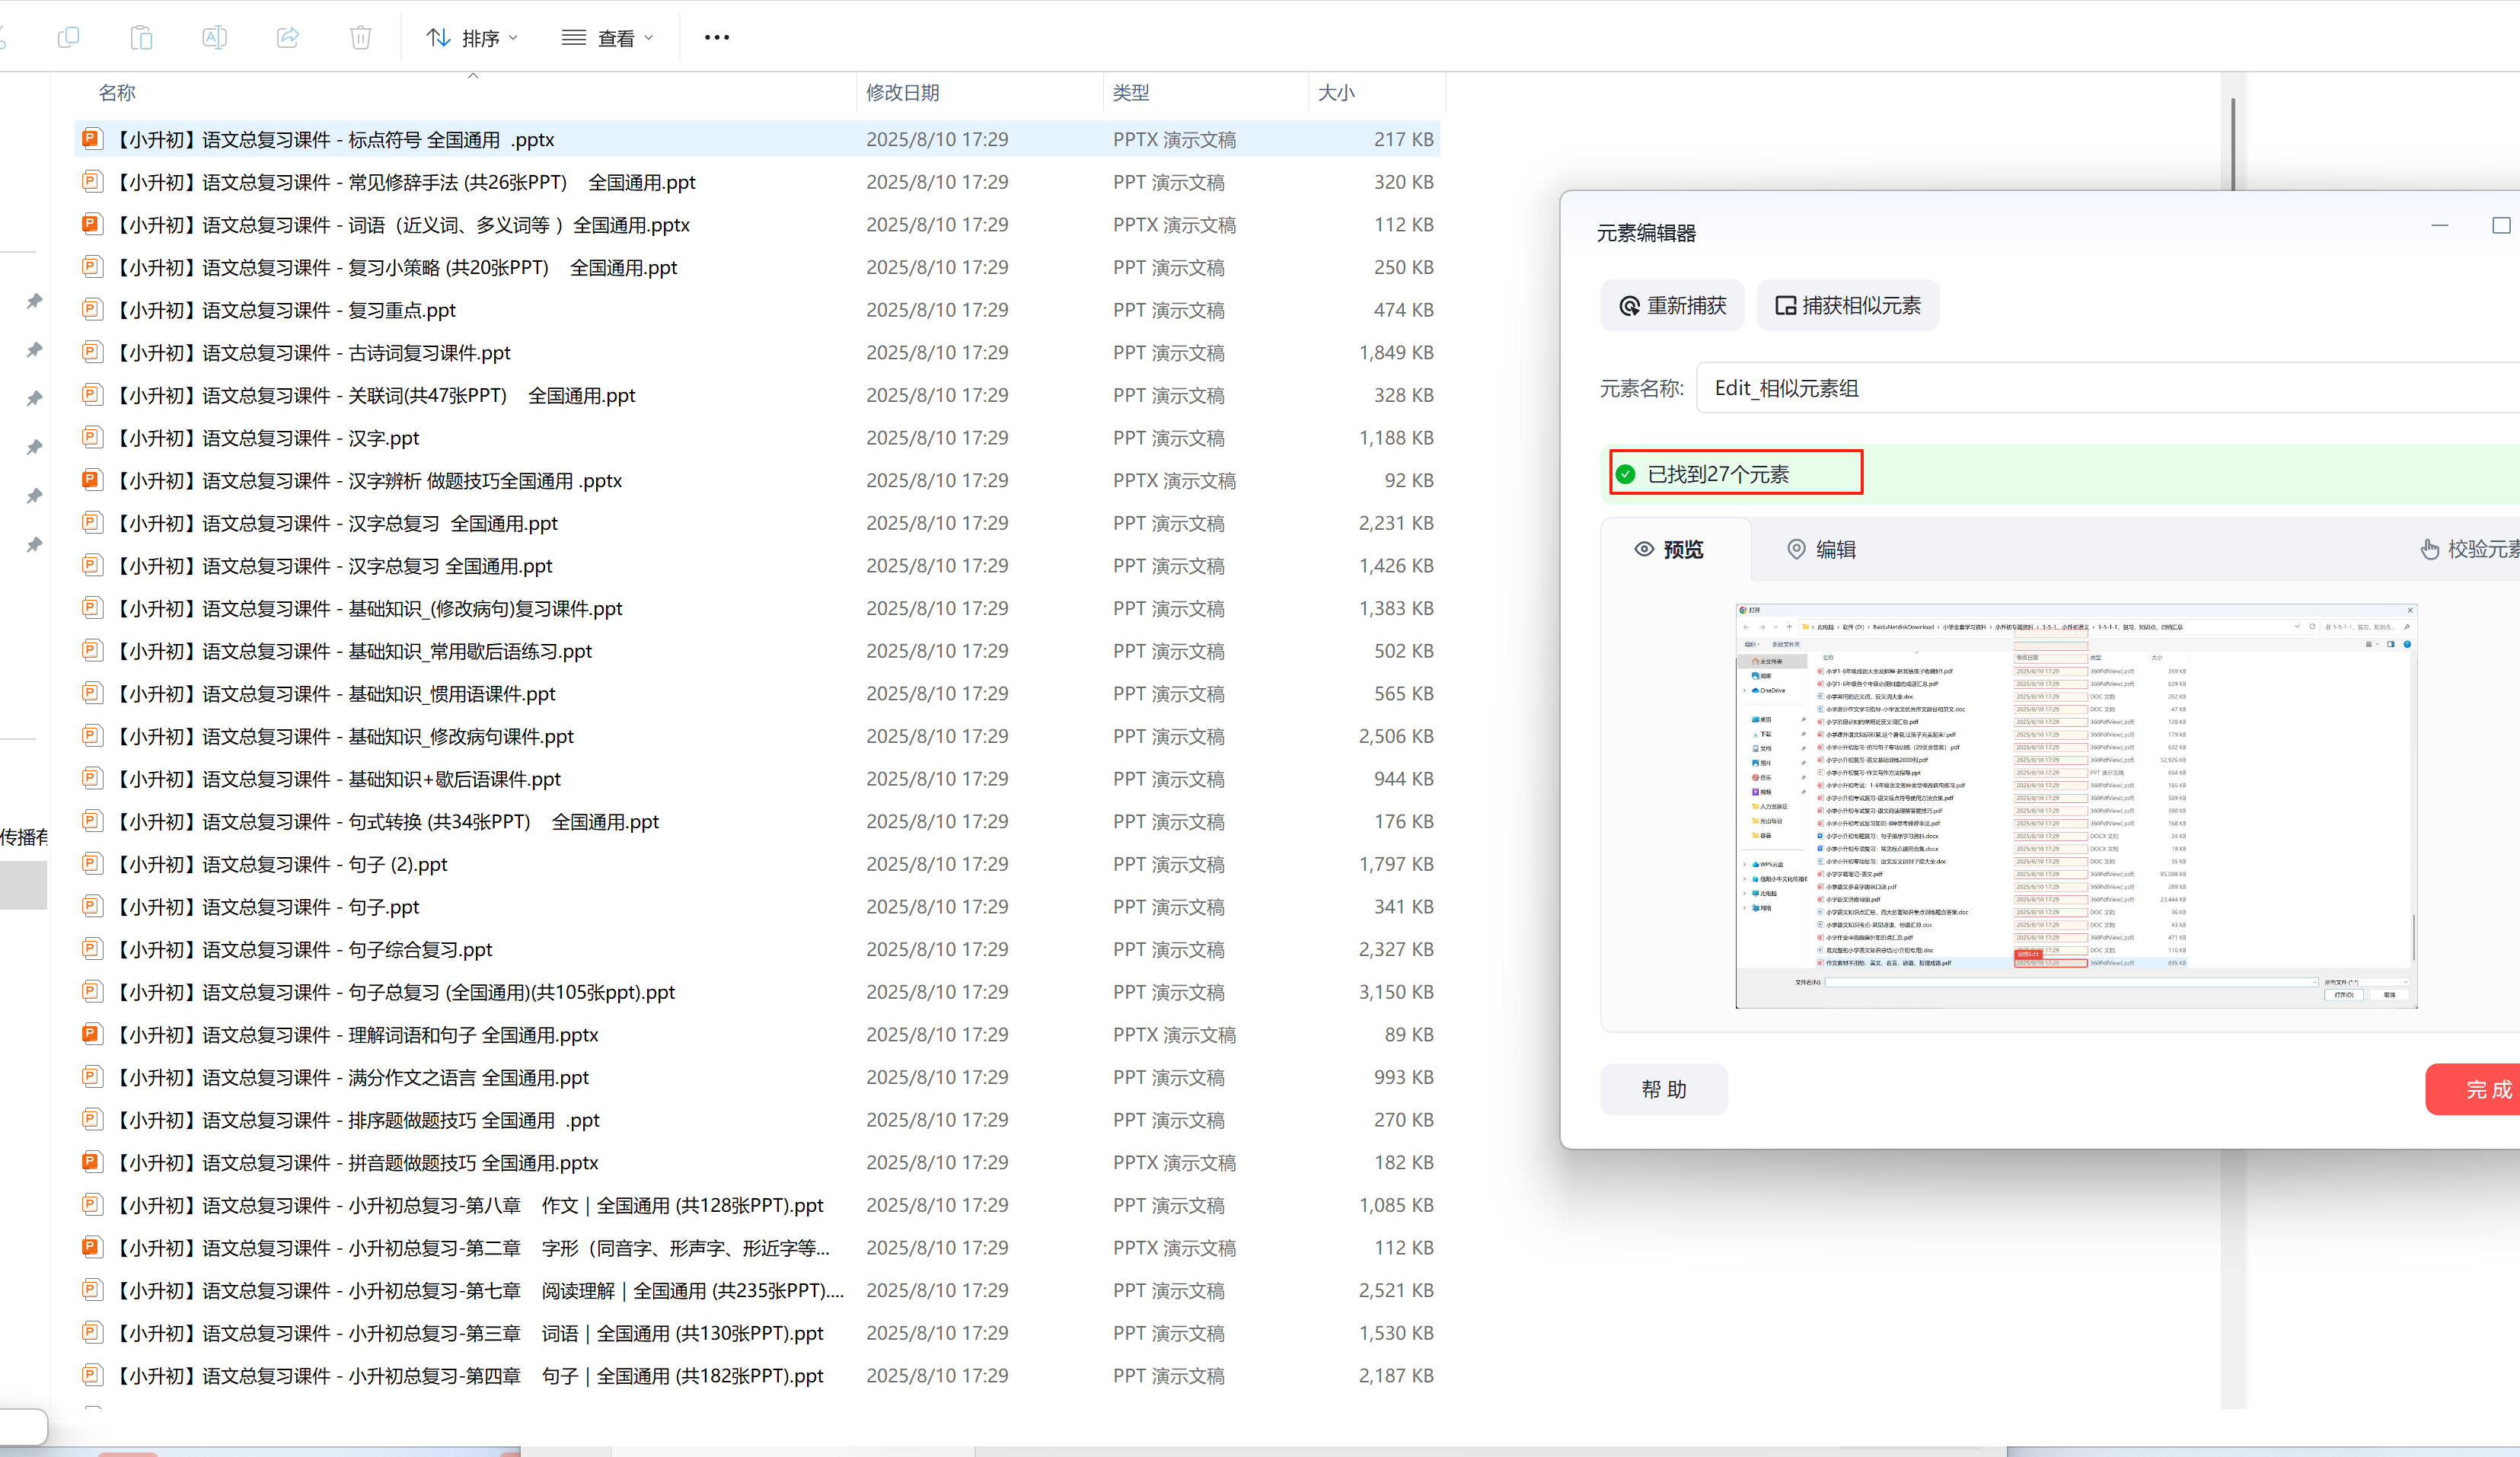Click the 校验元素 button
This screenshot has height=1457, width=2520.
[2470, 549]
